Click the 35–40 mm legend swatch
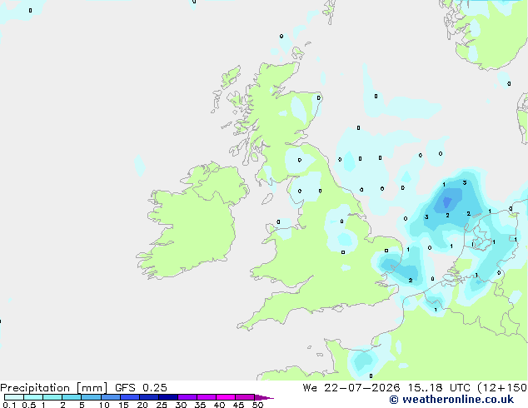This screenshot has width=528, height=408. [x=207, y=397]
